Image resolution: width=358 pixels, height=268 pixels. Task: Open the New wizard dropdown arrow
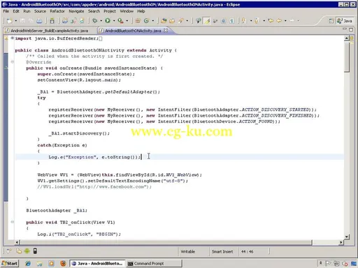pyautogui.click(x=15, y=21)
